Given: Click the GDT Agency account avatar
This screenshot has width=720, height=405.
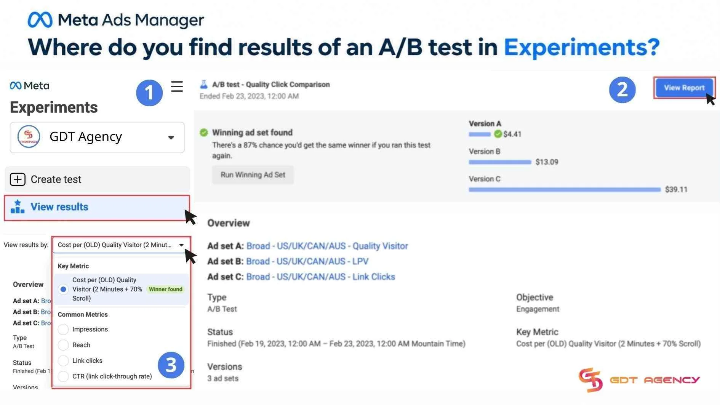Looking at the screenshot, I should point(29,136).
